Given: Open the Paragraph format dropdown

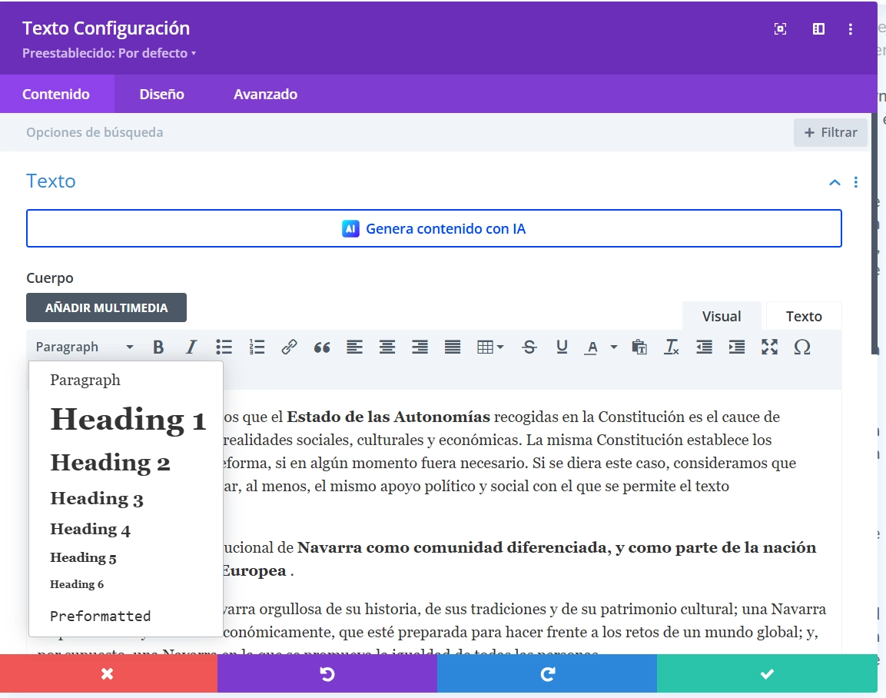Looking at the screenshot, I should click(x=85, y=347).
